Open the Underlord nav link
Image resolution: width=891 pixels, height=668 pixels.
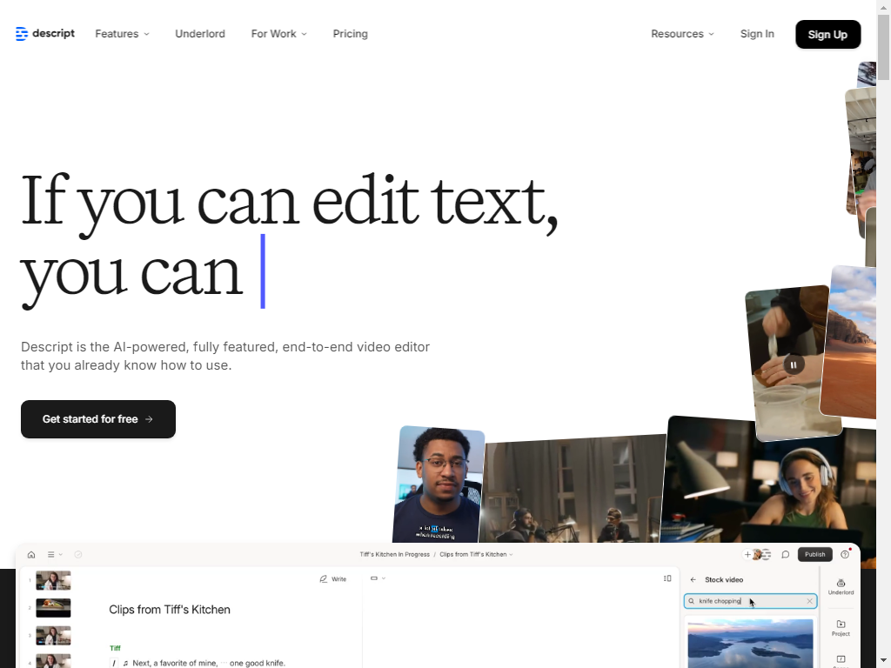200,34
